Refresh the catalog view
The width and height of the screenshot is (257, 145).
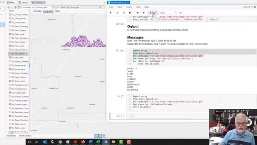point(54,7)
